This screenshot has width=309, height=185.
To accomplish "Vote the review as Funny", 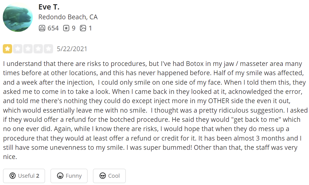I will pos(69,176).
